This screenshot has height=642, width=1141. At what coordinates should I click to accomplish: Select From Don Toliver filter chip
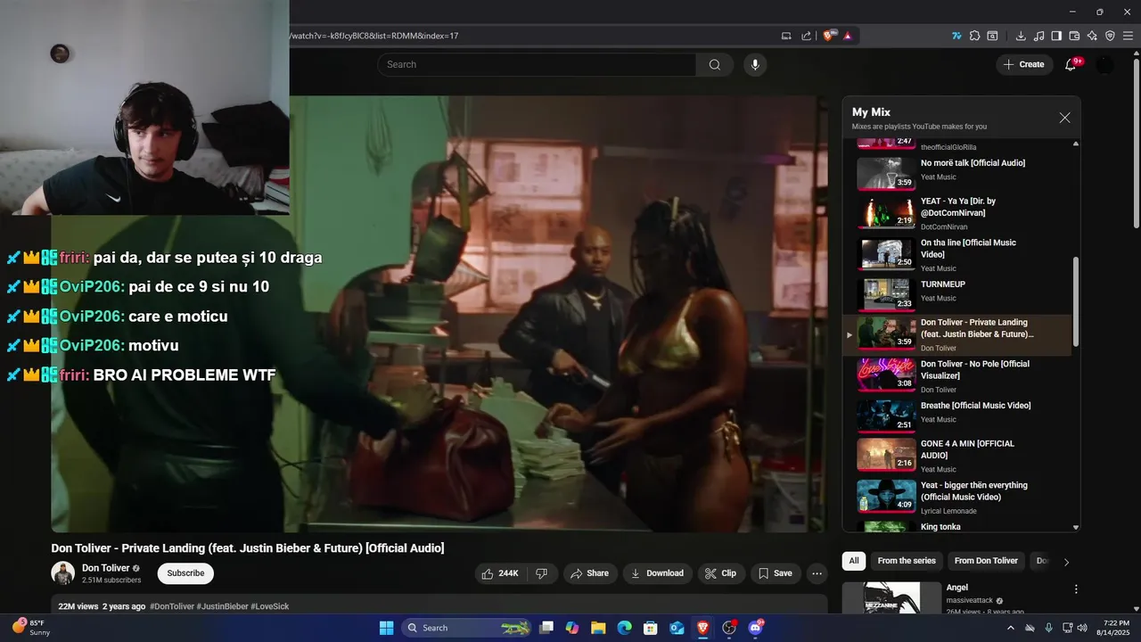(x=986, y=561)
